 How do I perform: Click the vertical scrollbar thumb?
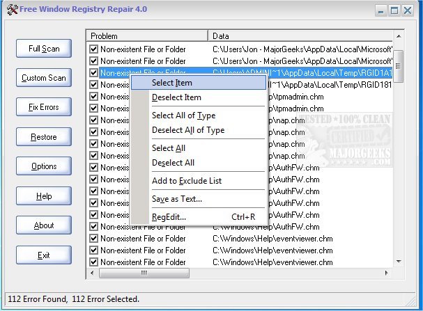click(399, 66)
